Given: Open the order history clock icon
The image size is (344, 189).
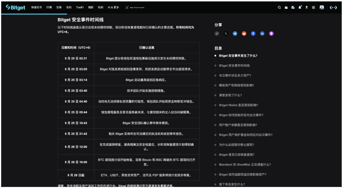Looking at the screenshot, I should [293, 8].
